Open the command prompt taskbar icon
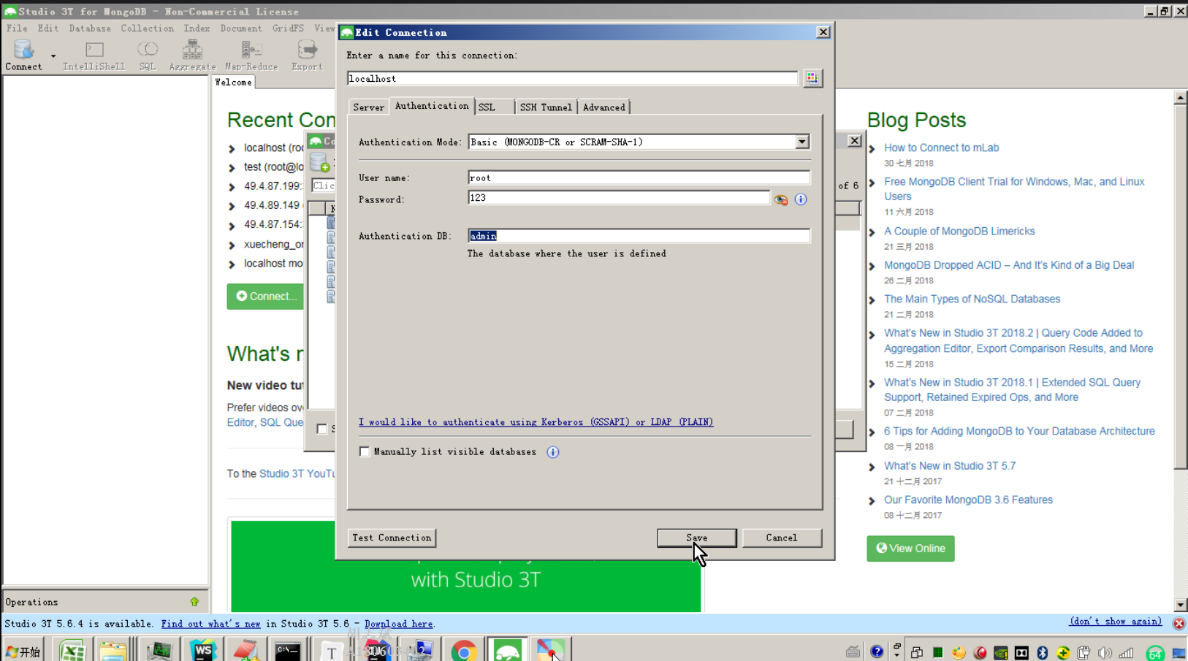The width and height of the screenshot is (1188, 661). tap(288, 650)
